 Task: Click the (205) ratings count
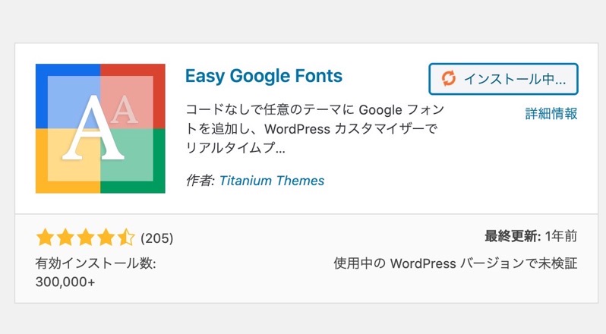point(157,238)
